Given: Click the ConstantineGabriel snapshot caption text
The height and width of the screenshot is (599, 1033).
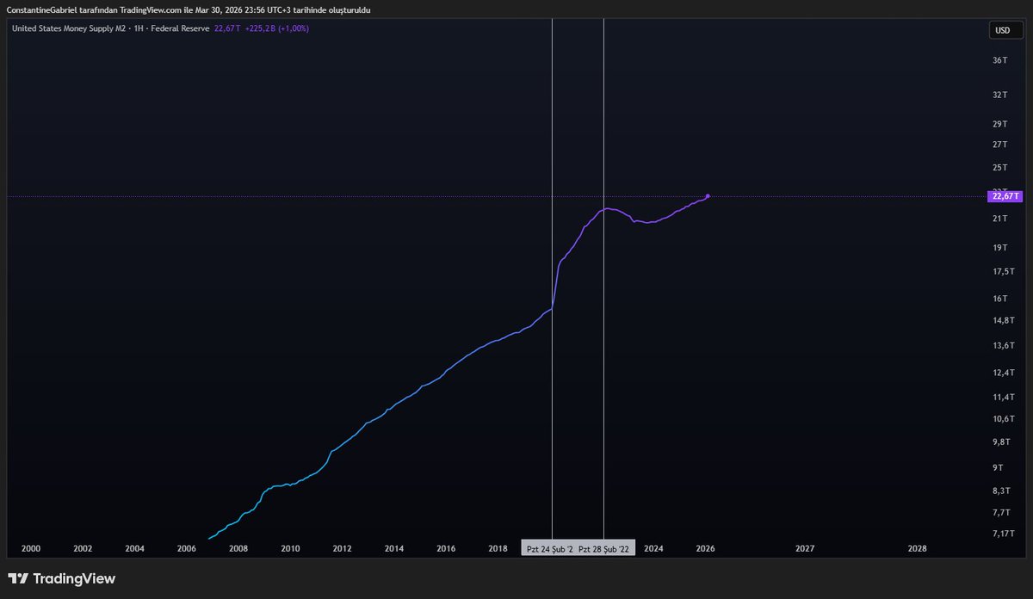Looking at the screenshot, I should pyautogui.click(x=189, y=9).
